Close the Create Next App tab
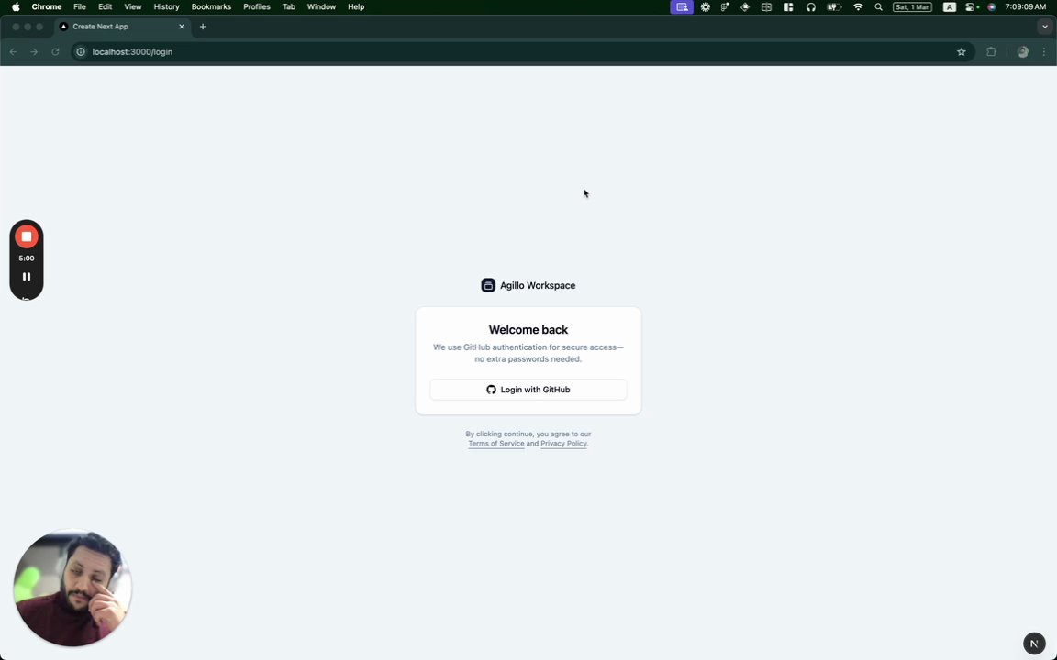1057x660 pixels. pyautogui.click(x=182, y=27)
